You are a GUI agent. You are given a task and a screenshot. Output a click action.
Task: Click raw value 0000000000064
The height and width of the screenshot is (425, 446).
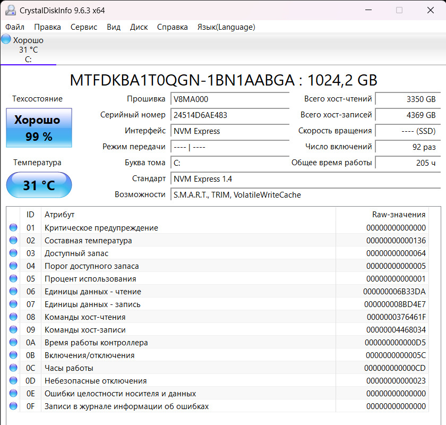(x=396, y=253)
